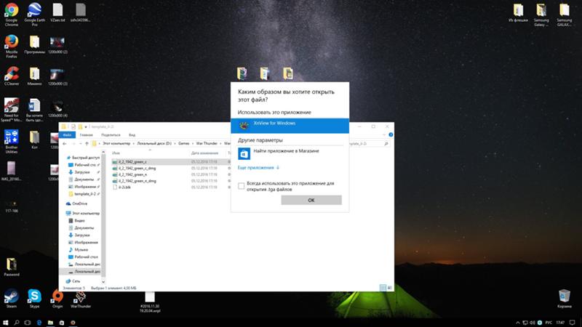Choose Find an app in Store option
The width and height of the screenshot is (582, 327).
290,153
